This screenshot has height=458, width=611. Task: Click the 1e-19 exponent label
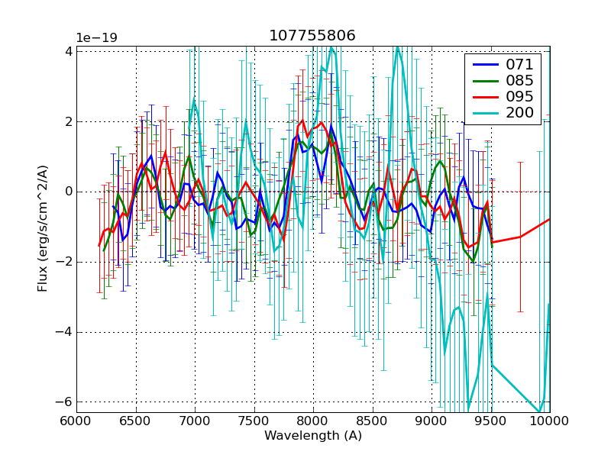click(x=95, y=38)
